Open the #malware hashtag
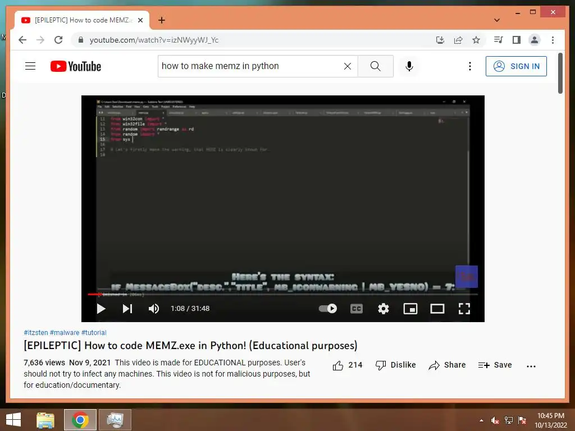 click(65, 332)
